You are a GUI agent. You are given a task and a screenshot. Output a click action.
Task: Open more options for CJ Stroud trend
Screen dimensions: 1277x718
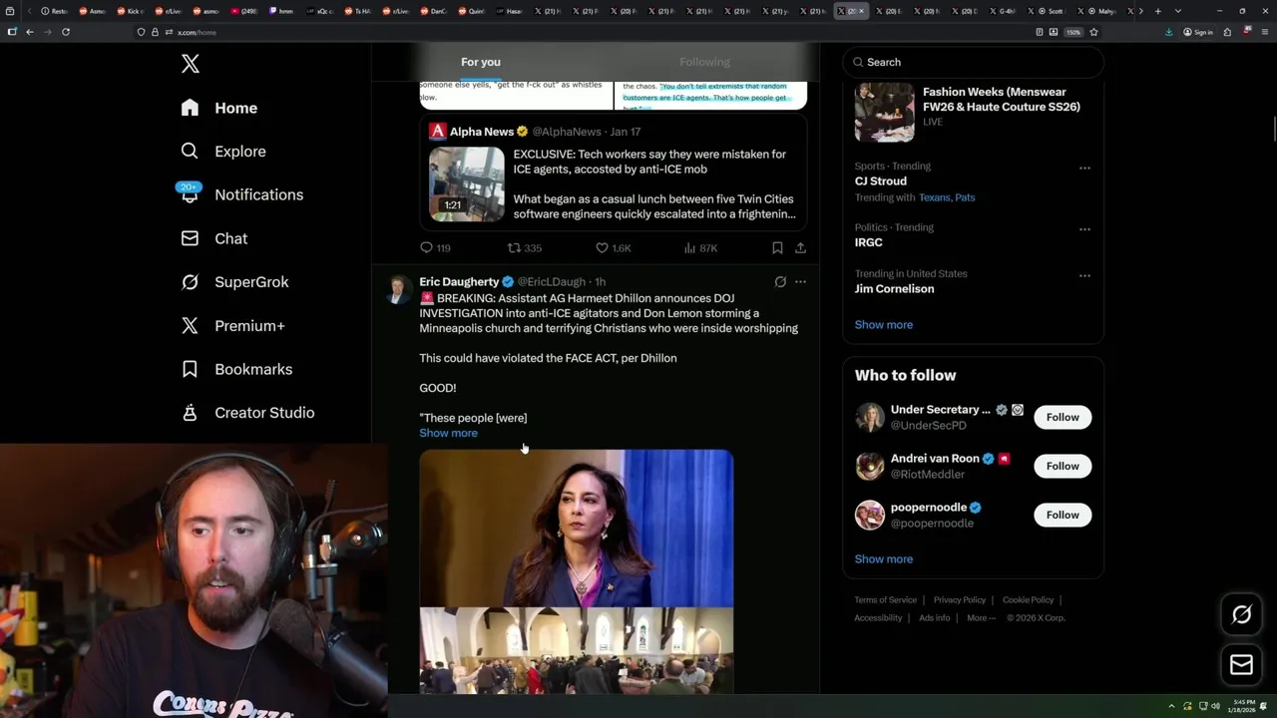[x=1084, y=168]
